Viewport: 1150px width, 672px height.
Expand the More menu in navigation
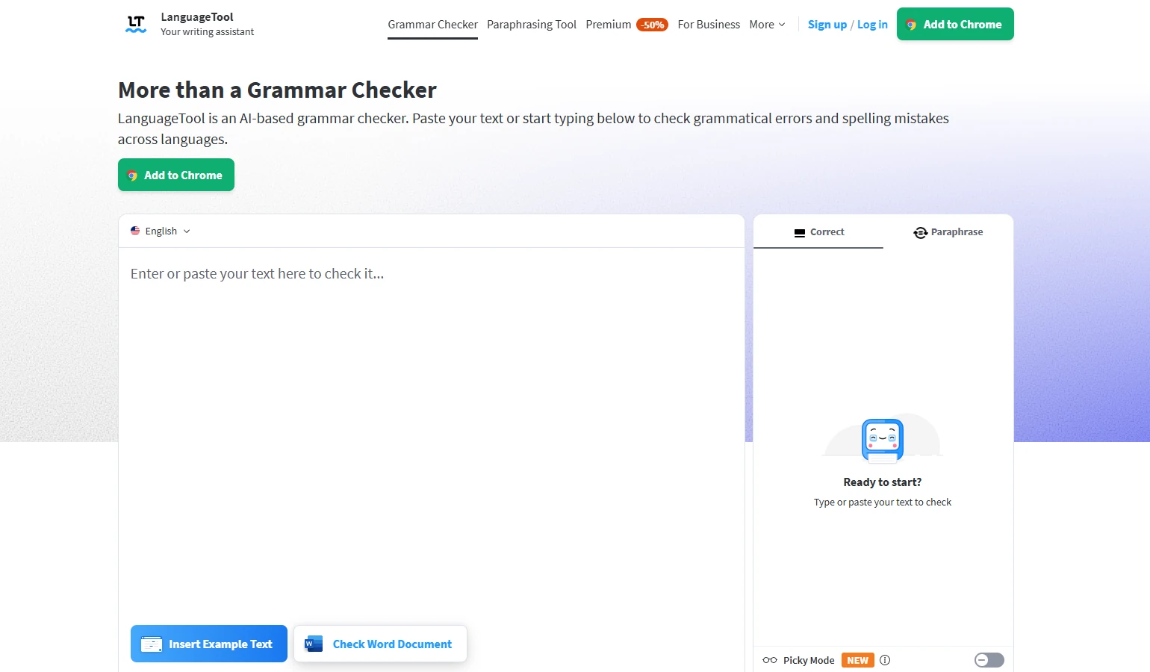coord(767,25)
